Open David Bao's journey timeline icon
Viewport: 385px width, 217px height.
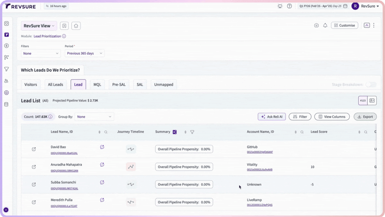(131, 149)
